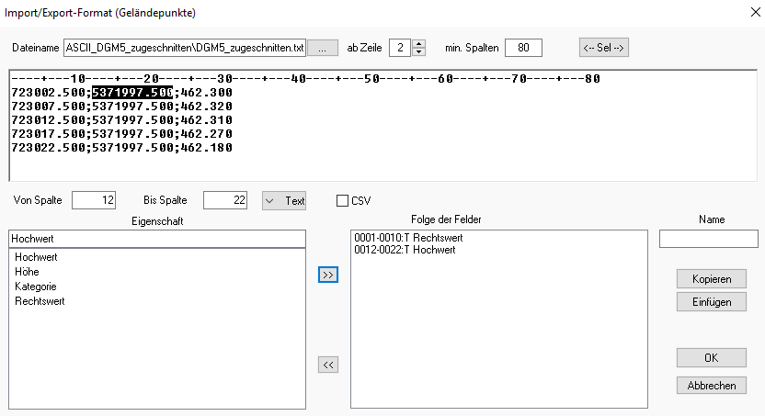
Task: Click the browse file button with three dots
Action: [322, 47]
